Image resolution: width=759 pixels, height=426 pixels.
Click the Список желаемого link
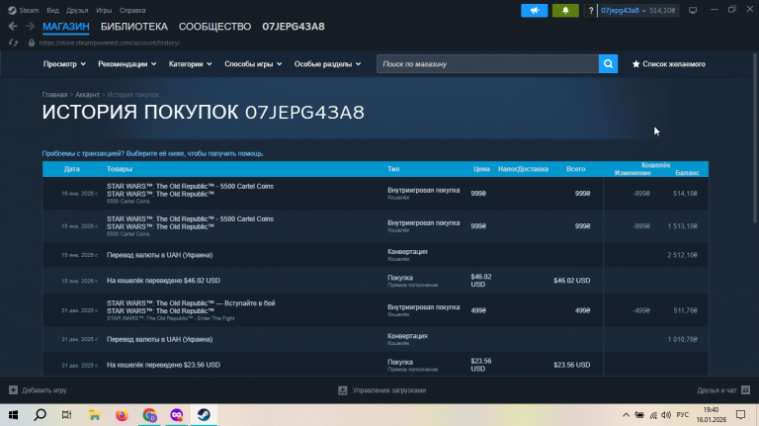(674, 64)
